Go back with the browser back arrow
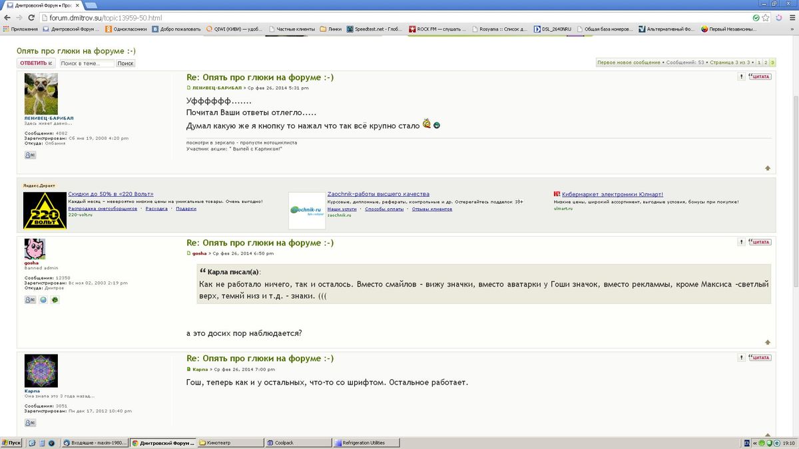Viewport: 799px width, 449px height. [x=7, y=18]
